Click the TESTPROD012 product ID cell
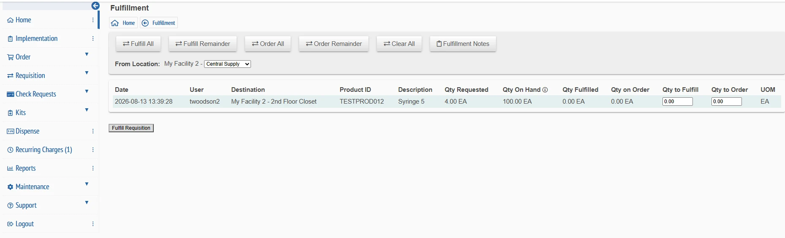The height and width of the screenshot is (238, 785). click(x=362, y=102)
